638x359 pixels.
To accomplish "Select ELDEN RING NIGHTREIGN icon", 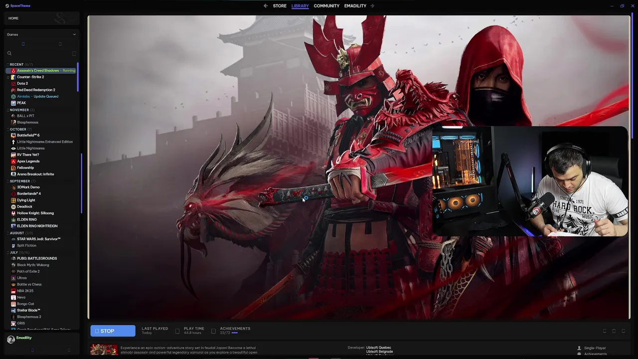I will 13,226.
